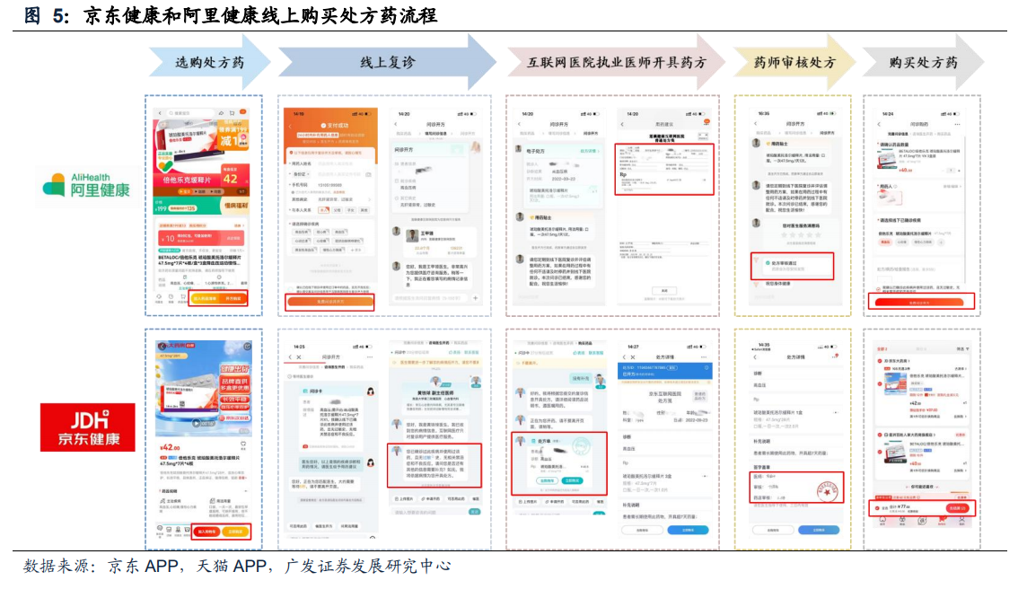Viewport: 1027px width, 607px height.
Task: Click 京东互联网医院 处方笺 heading in JD prescription
Action: (x=665, y=397)
